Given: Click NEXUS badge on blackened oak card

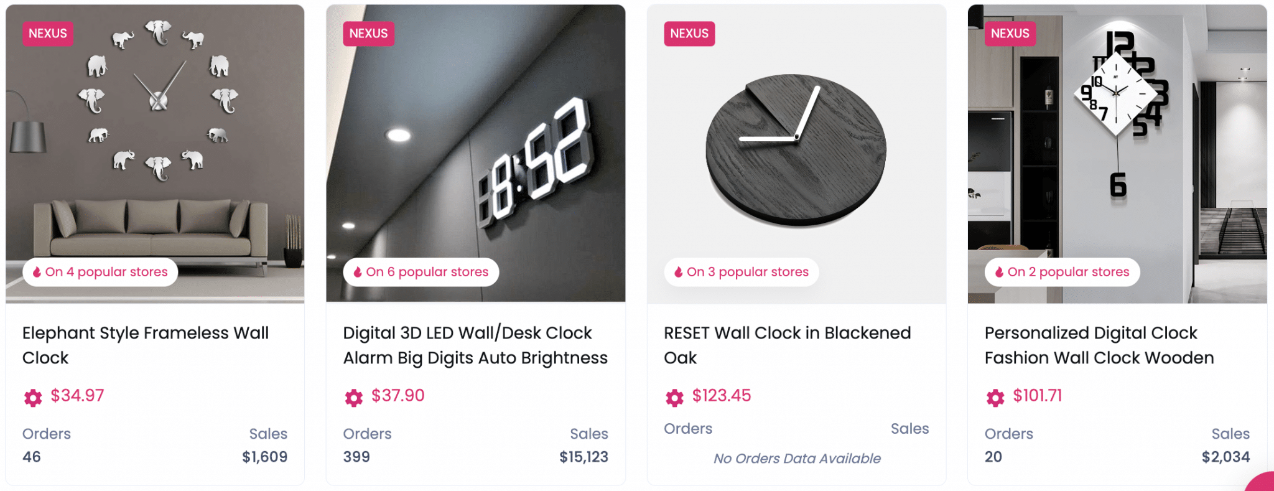Looking at the screenshot, I should pyautogui.click(x=689, y=34).
